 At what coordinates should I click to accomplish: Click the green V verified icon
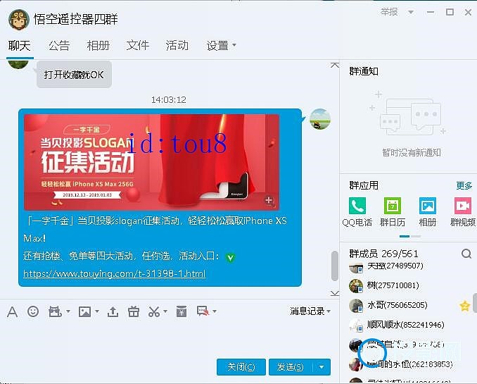tap(230, 258)
